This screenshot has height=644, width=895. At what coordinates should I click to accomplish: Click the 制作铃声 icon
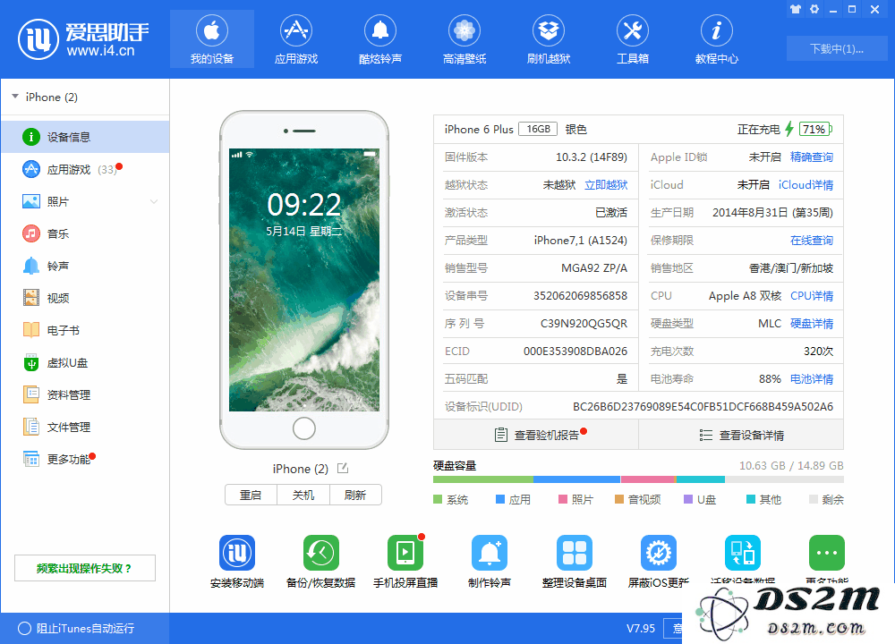point(490,553)
